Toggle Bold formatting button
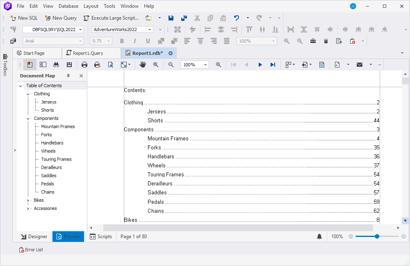410x266 pixels. [x=122, y=41]
